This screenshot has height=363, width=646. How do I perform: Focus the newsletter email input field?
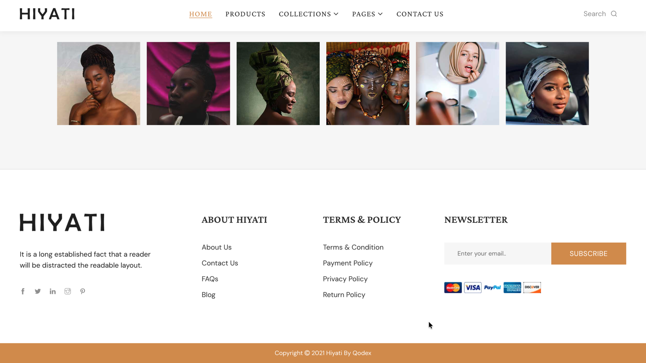click(497, 254)
